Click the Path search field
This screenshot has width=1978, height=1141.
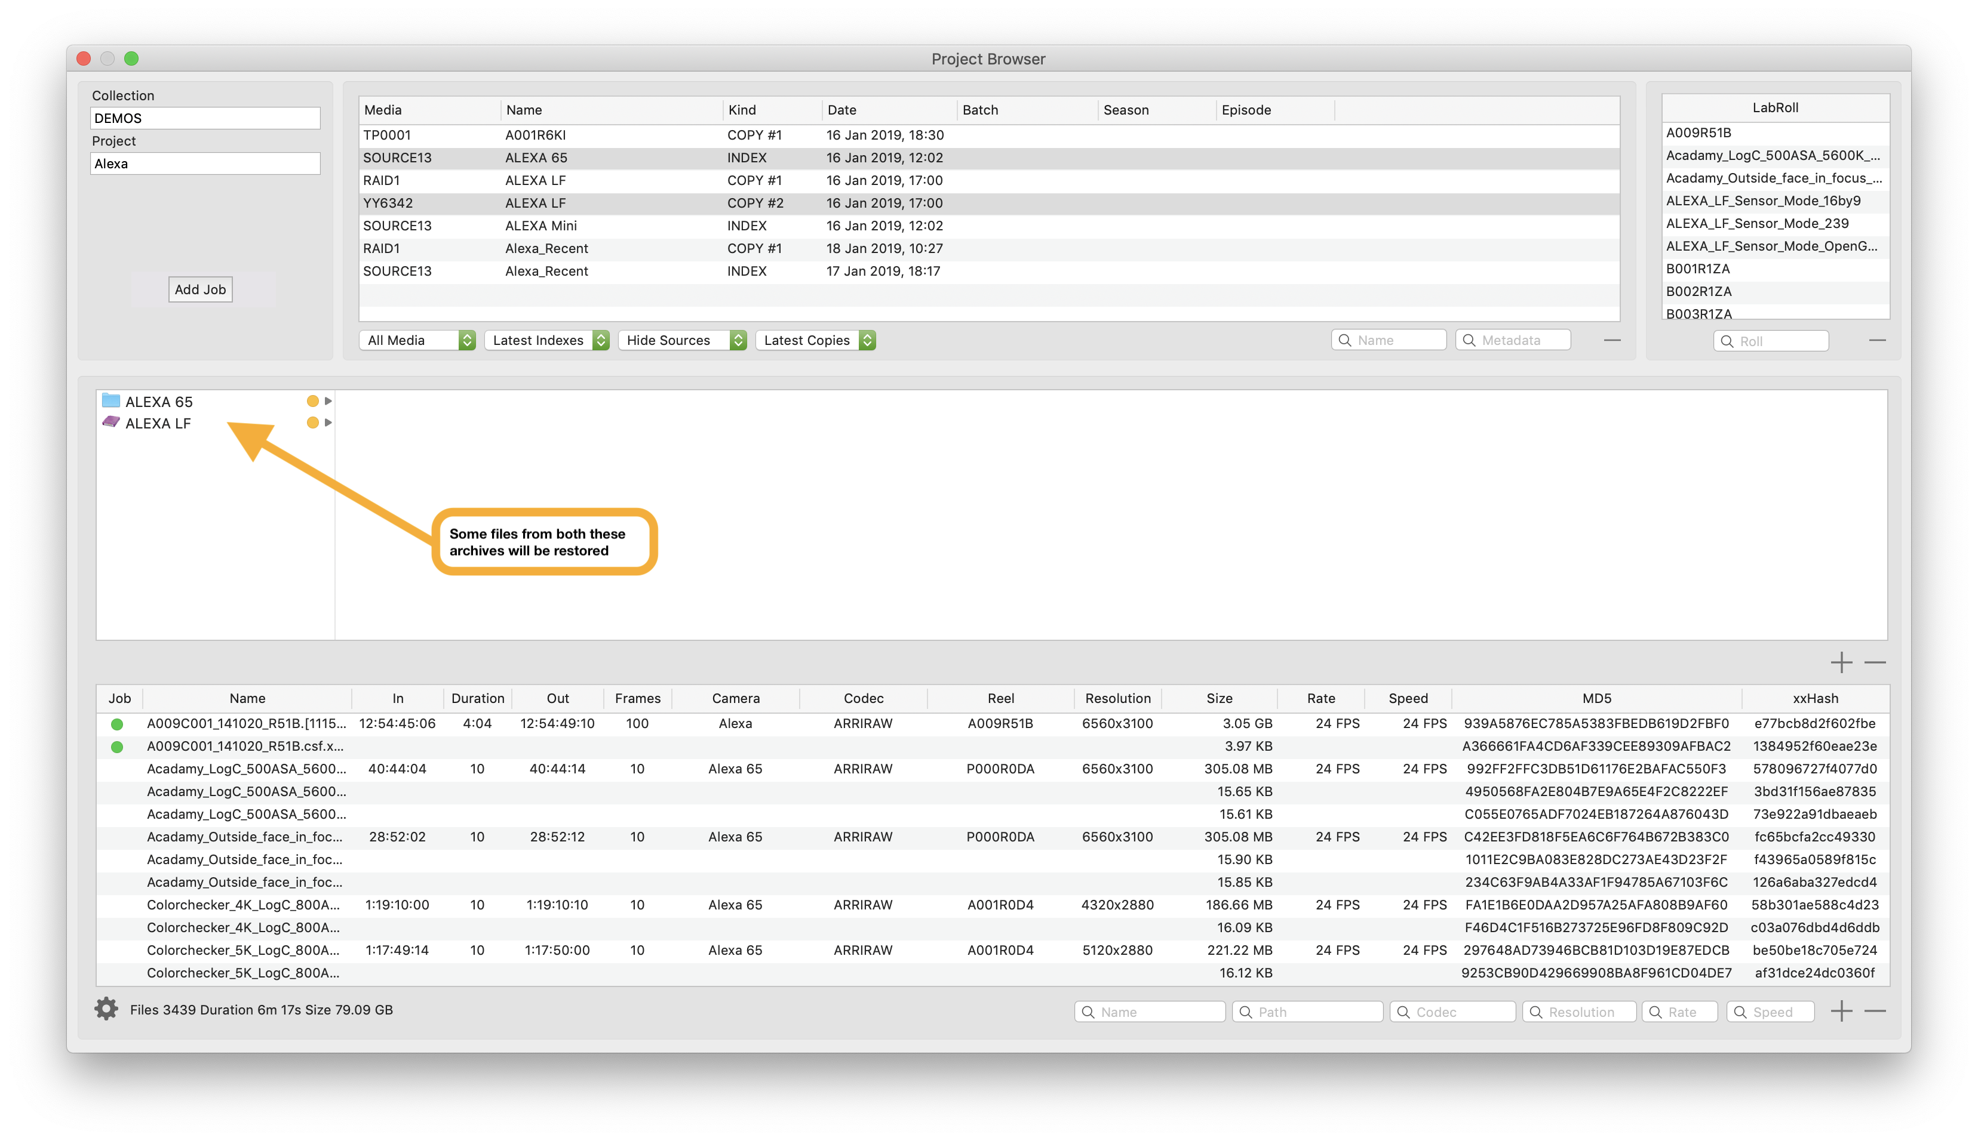click(x=1307, y=1012)
